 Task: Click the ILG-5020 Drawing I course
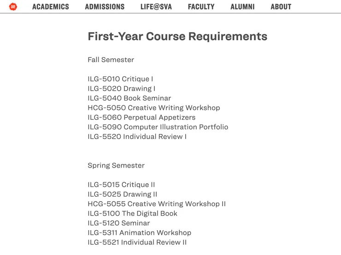pyautogui.click(x=121, y=89)
